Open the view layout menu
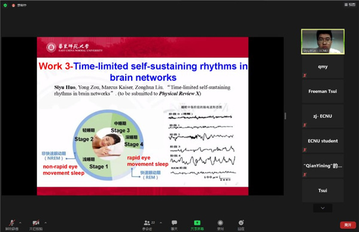The height and width of the screenshot is (232, 359). [x=350, y=5]
